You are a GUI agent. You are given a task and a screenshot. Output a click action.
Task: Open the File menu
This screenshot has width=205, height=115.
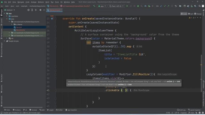tap(5, 2)
